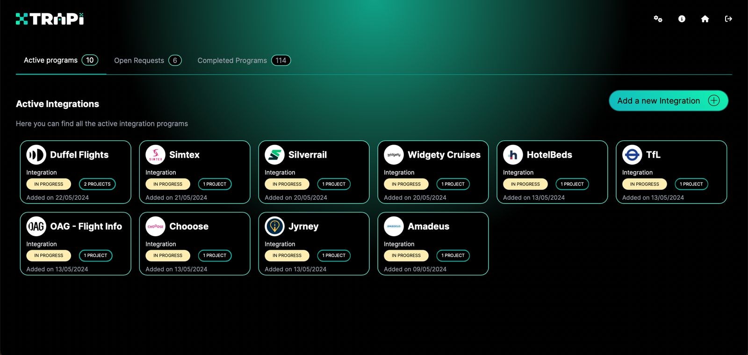The width and height of the screenshot is (748, 355).
Task: Click HotelBeds 1 PROJECT badge
Action: pyautogui.click(x=572, y=184)
